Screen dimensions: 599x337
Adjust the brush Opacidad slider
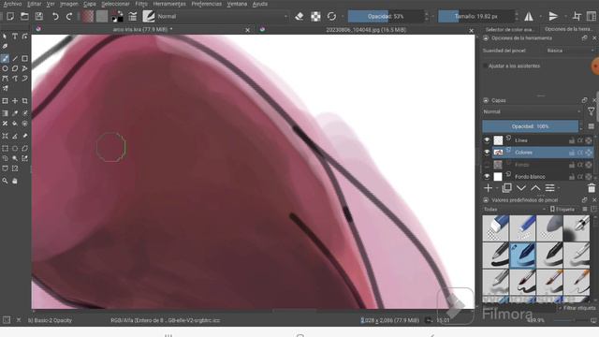386,17
